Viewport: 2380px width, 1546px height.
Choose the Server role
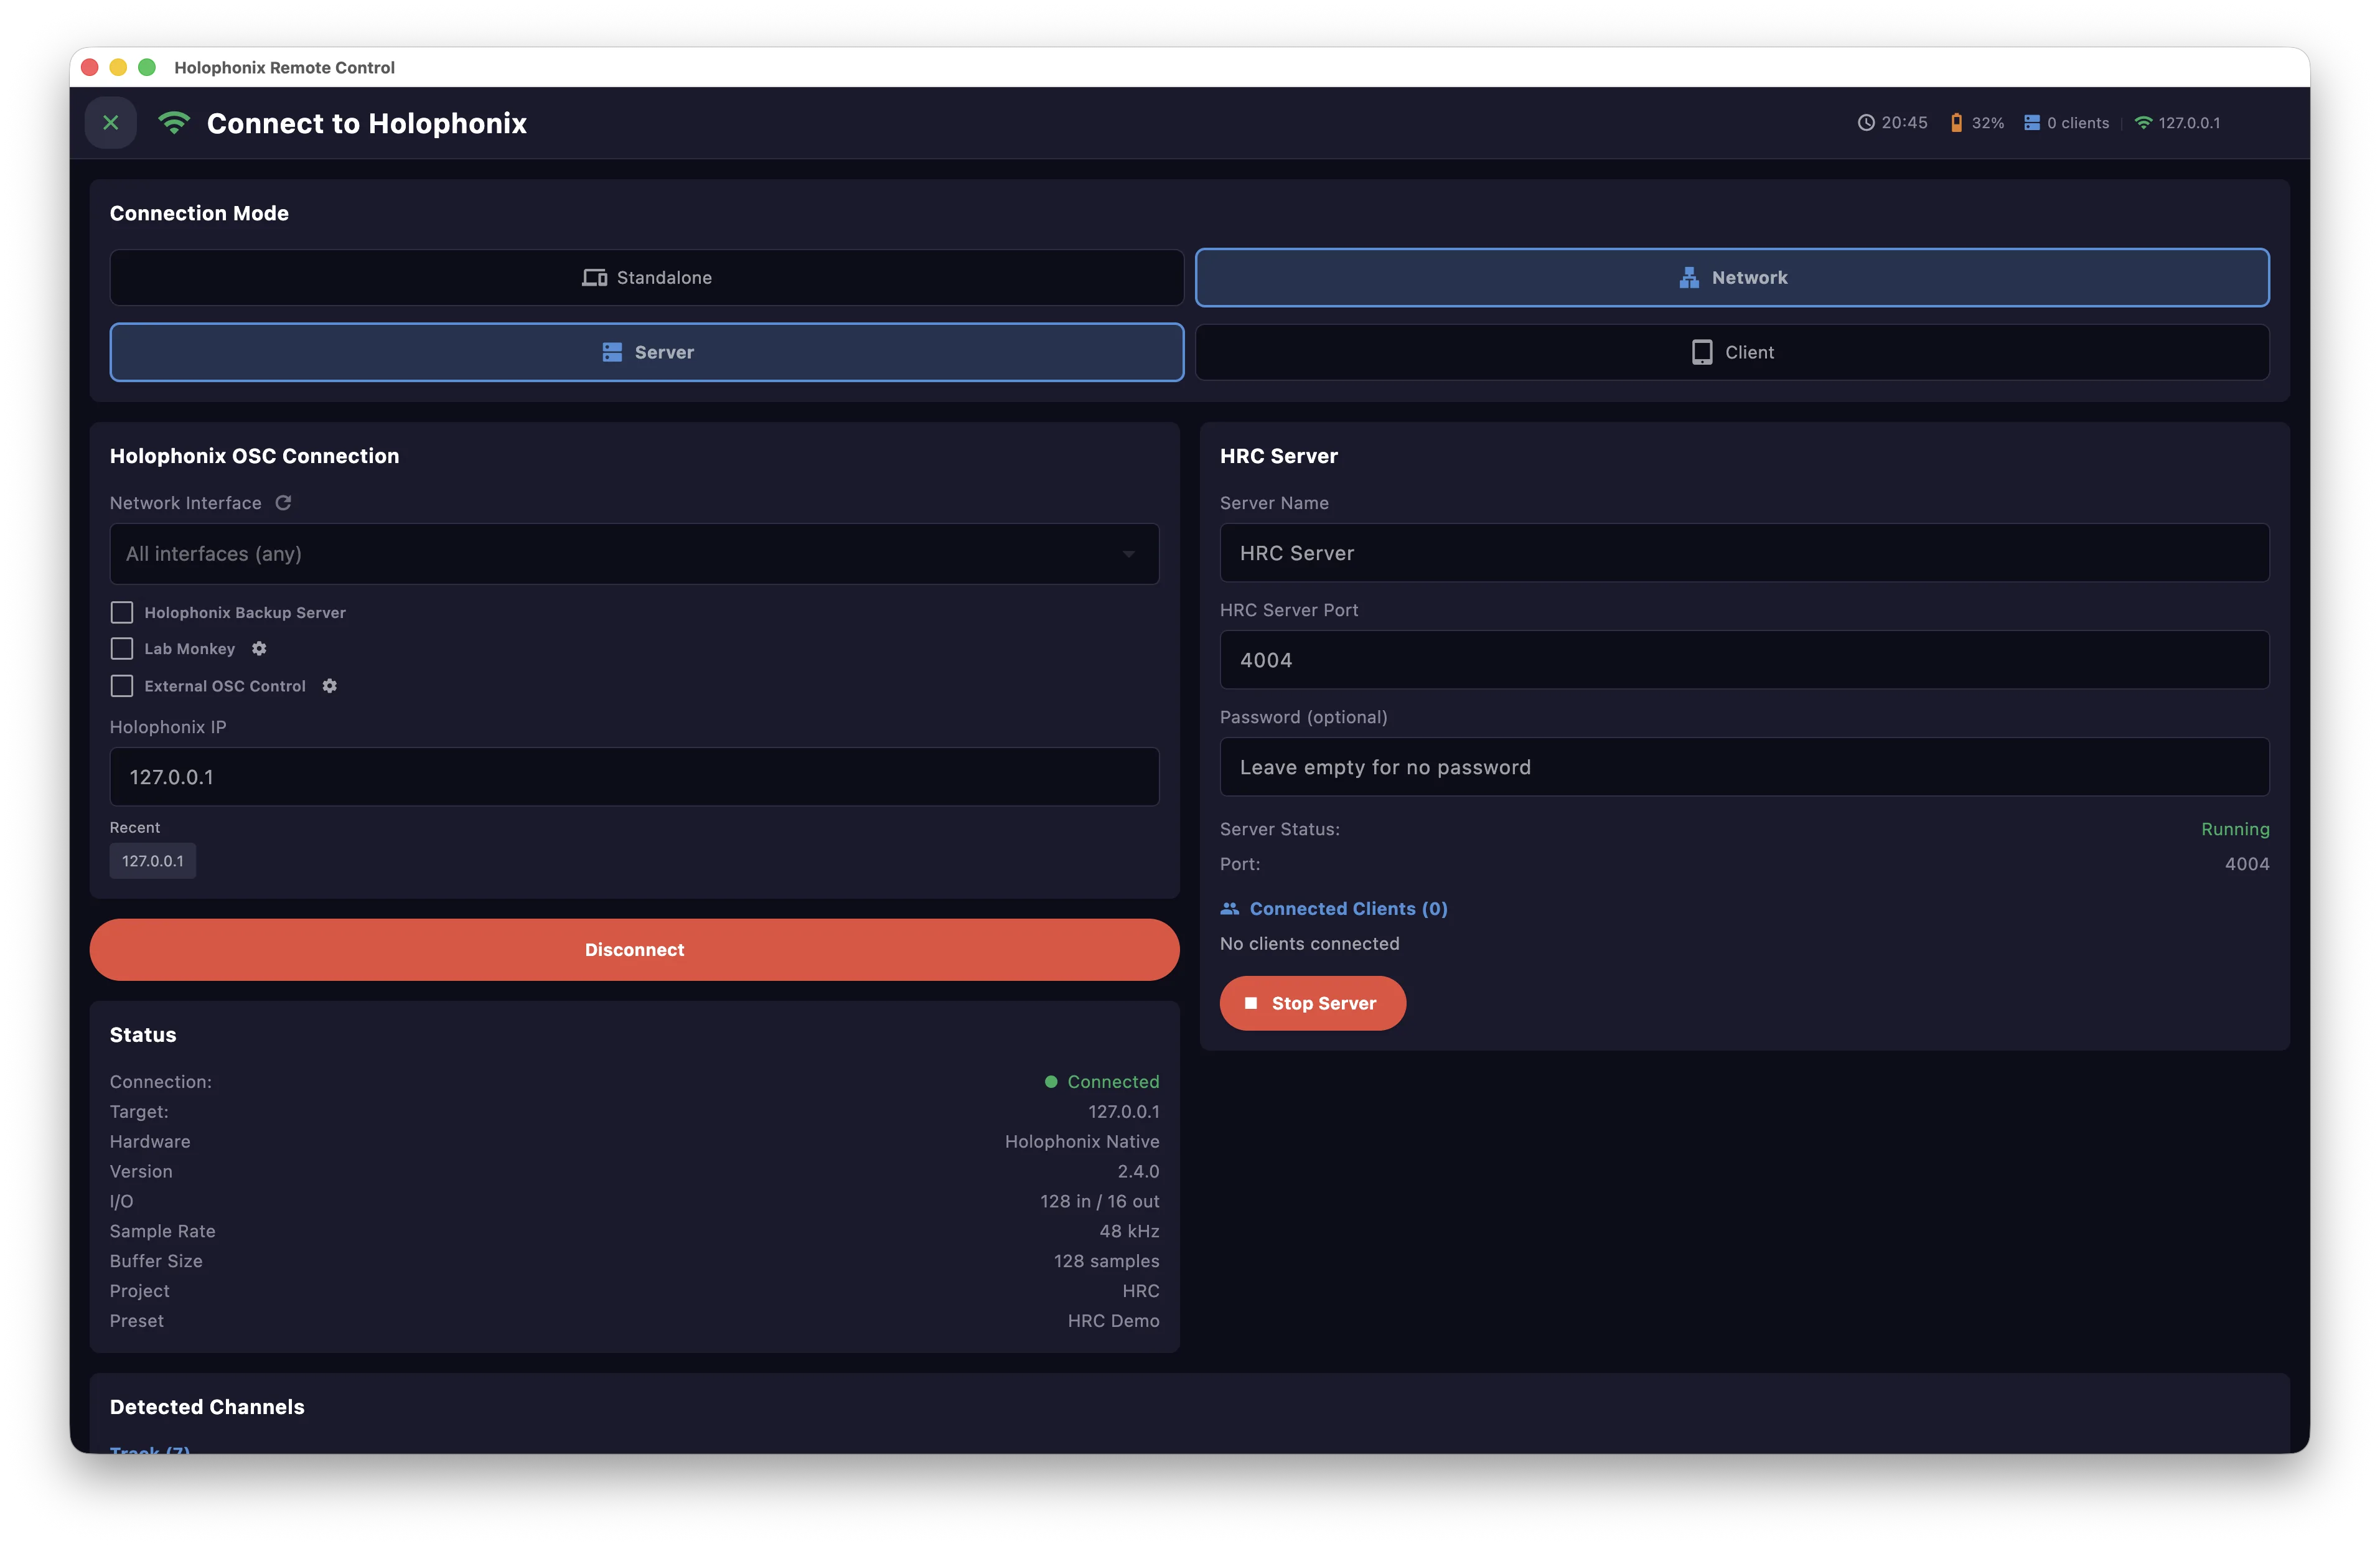[x=647, y=352]
